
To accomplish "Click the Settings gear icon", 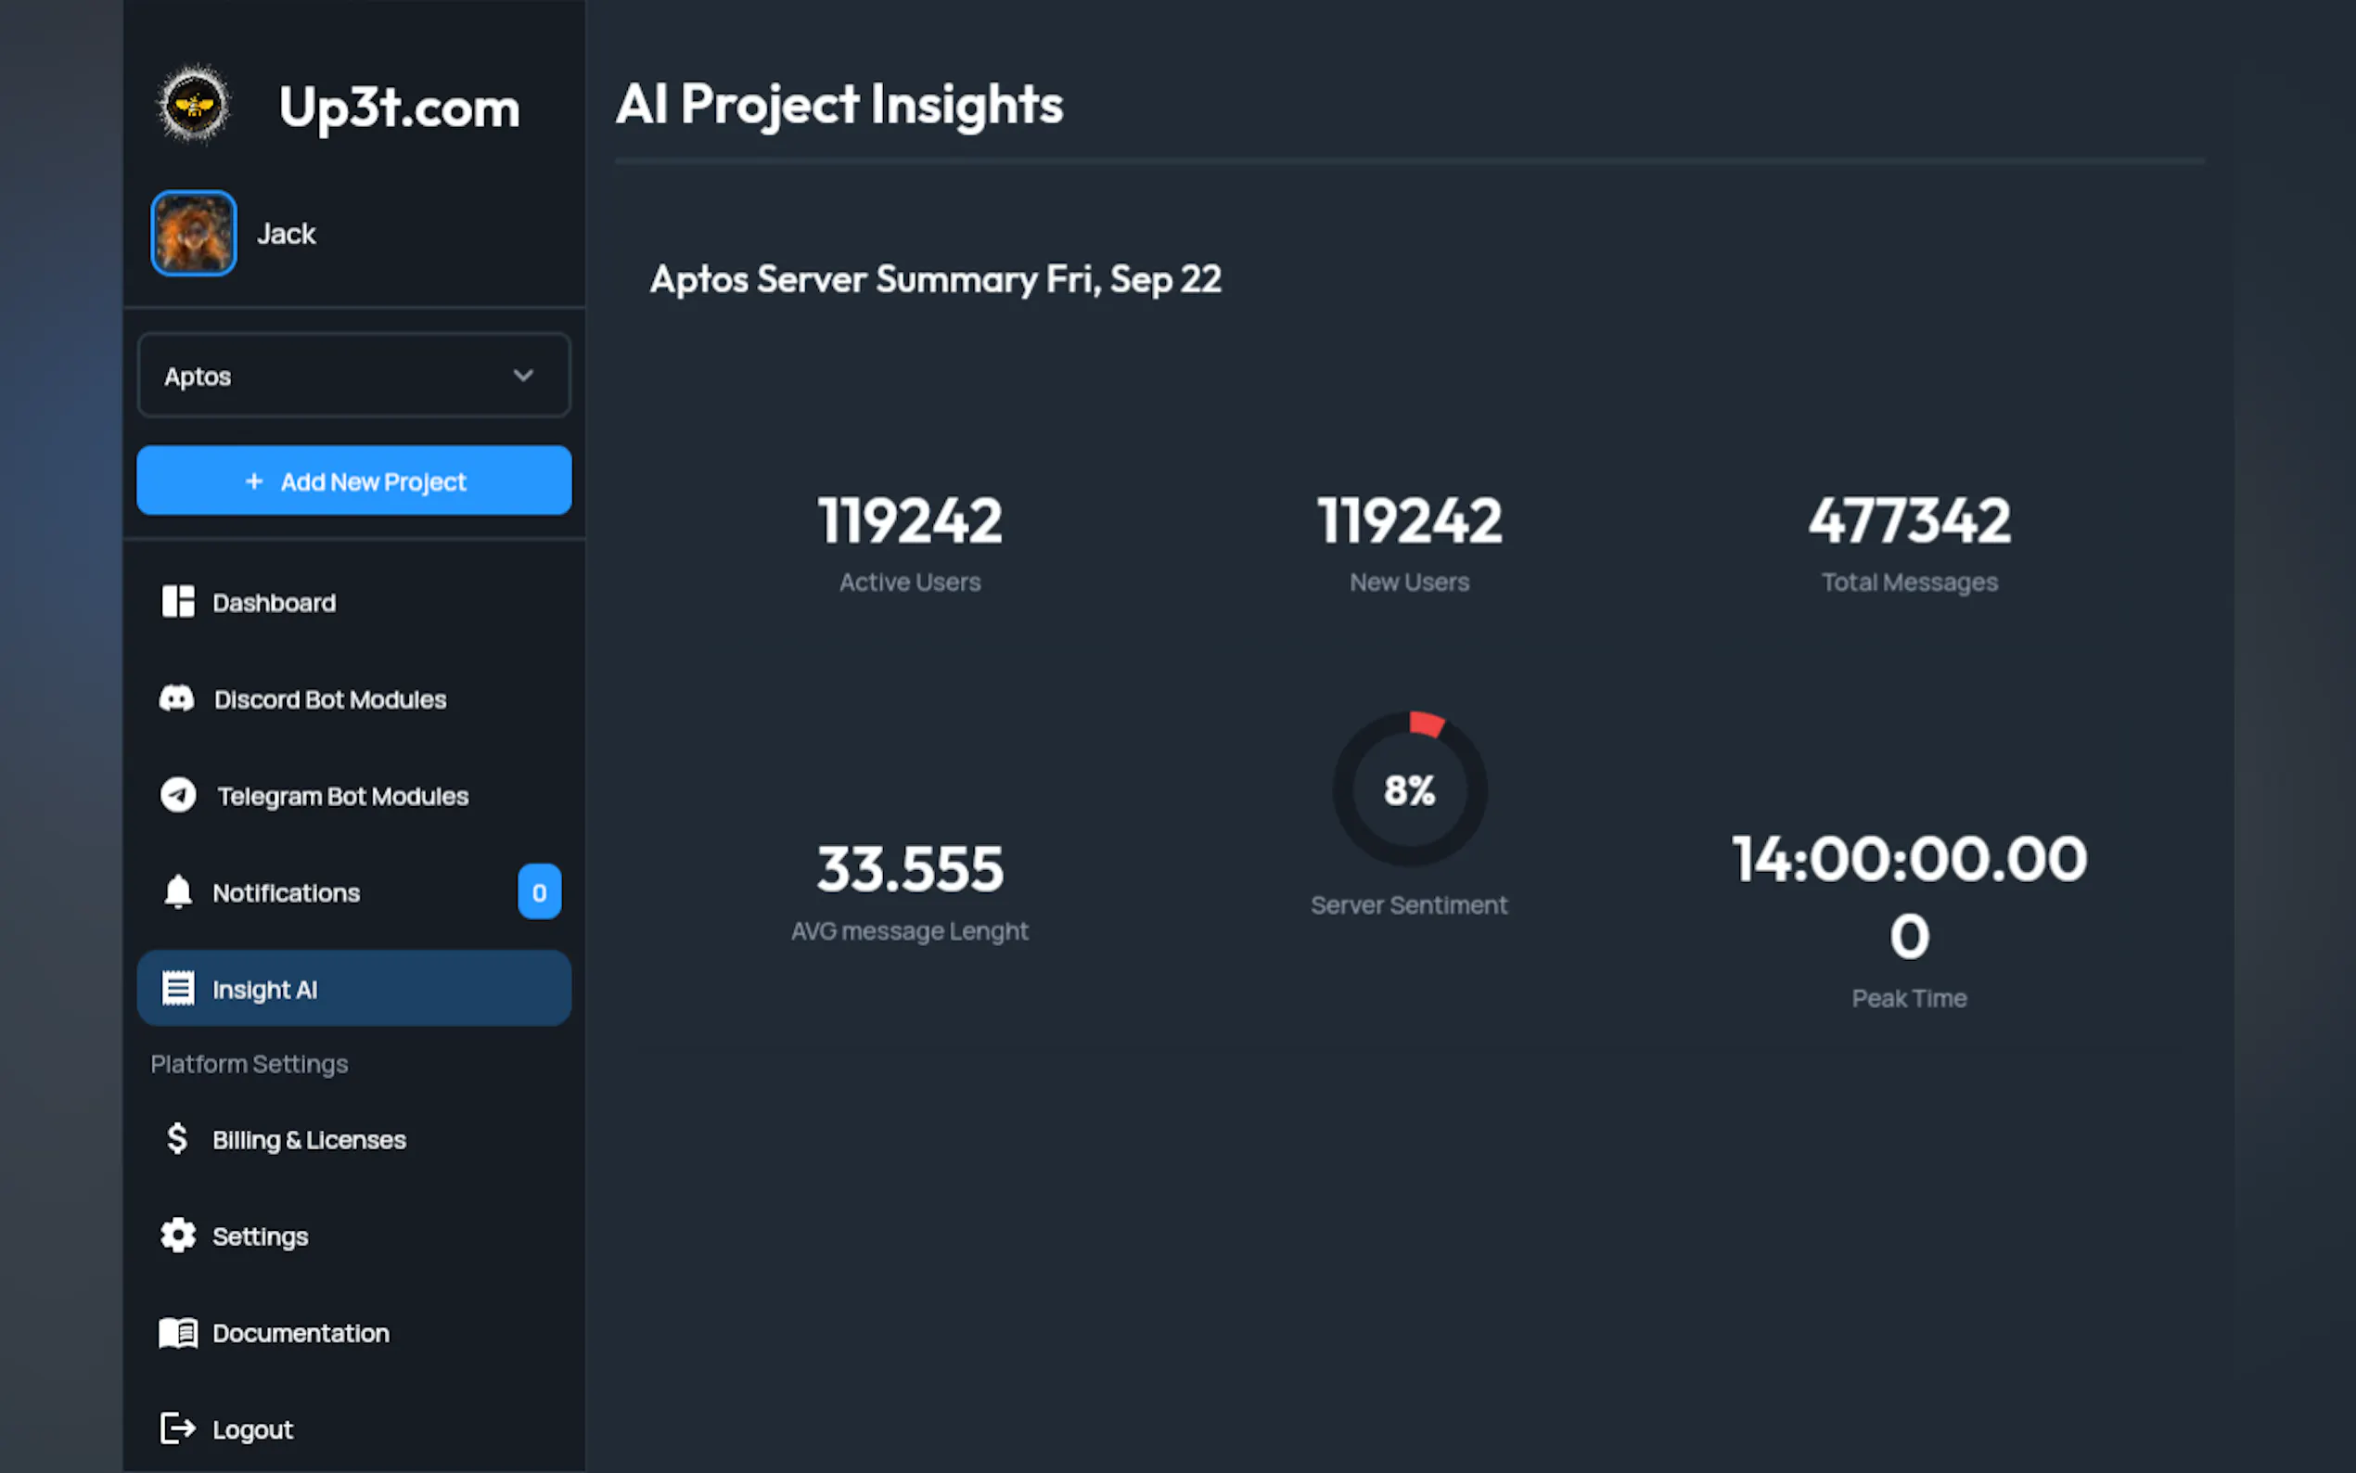I will click(x=177, y=1236).
